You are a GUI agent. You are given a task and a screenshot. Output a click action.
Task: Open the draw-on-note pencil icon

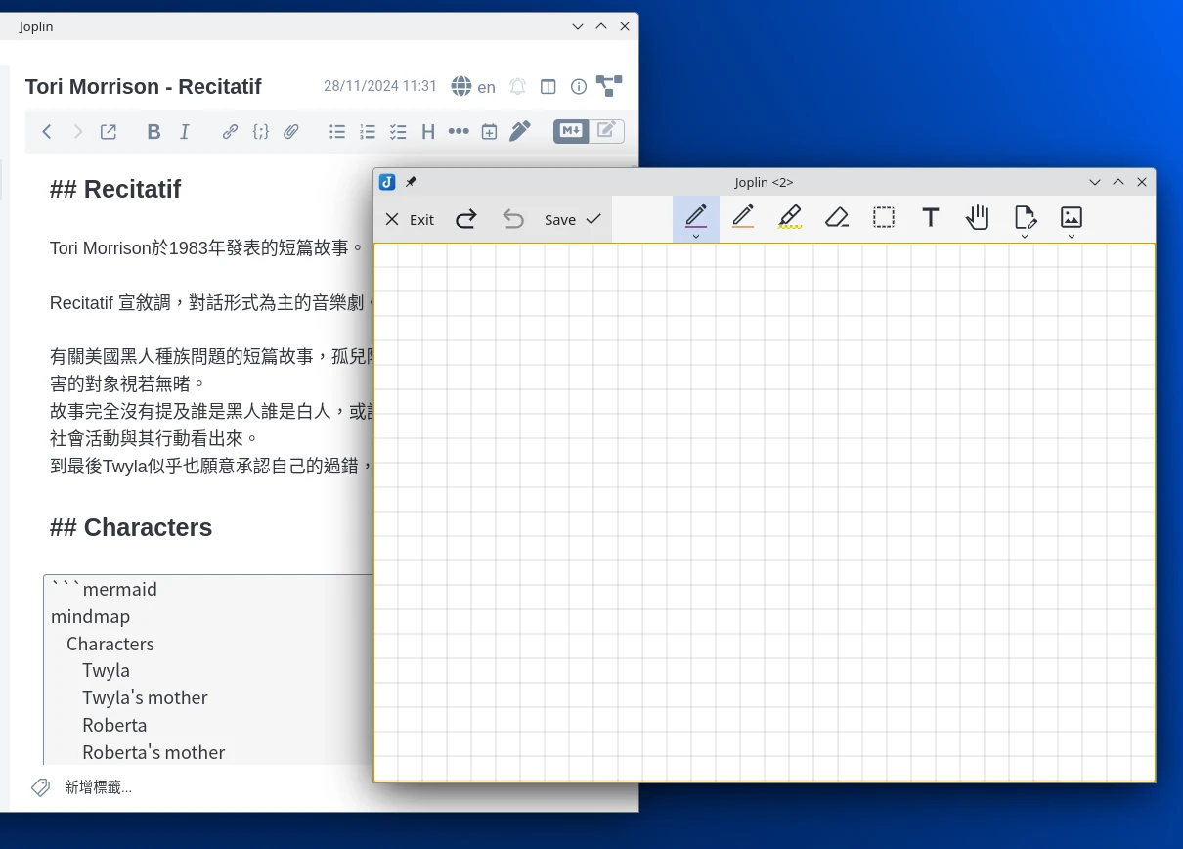pyautogui.click(x=520, y=131)
